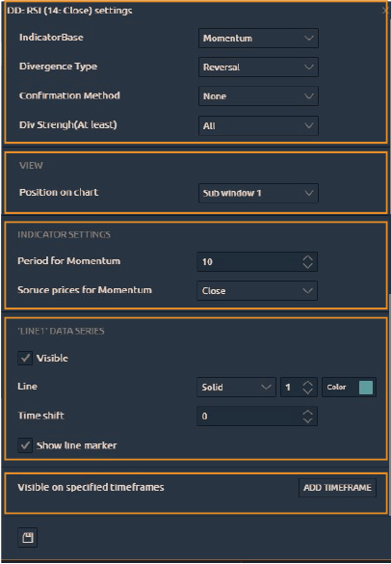Viewport: 391px width, 564px height.
Task: Expand the Confirmation Method dropdown
Action: point(258,96)
